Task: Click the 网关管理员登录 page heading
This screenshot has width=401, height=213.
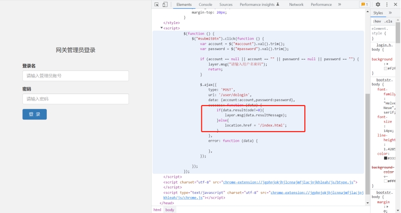Action: [75, 50]
